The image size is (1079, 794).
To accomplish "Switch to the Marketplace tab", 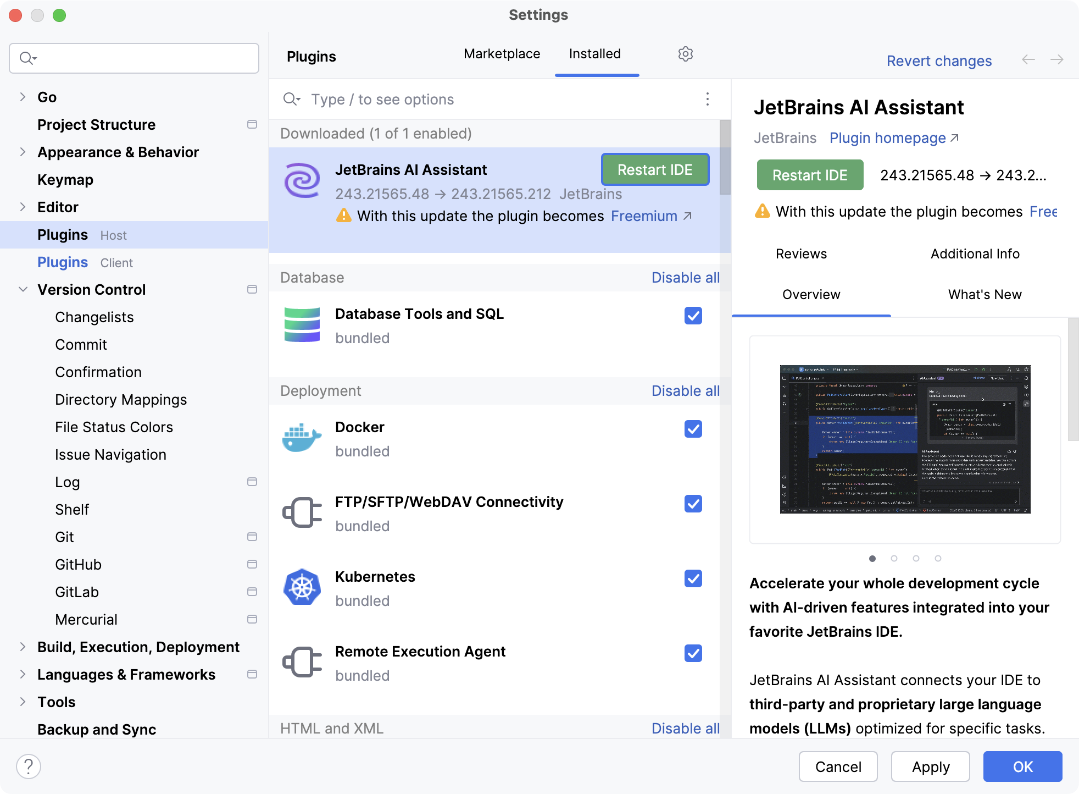I will pos(503,53).
